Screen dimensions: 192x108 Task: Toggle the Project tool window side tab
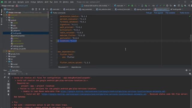[1, 12]
